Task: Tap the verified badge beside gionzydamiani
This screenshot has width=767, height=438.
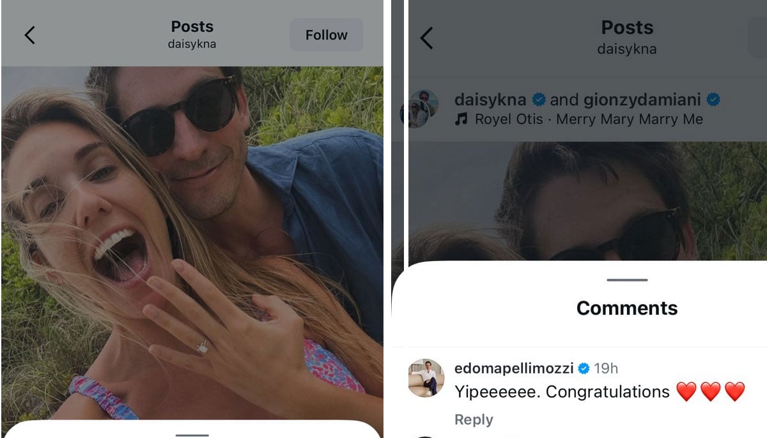Action: [x=713, y=100]
